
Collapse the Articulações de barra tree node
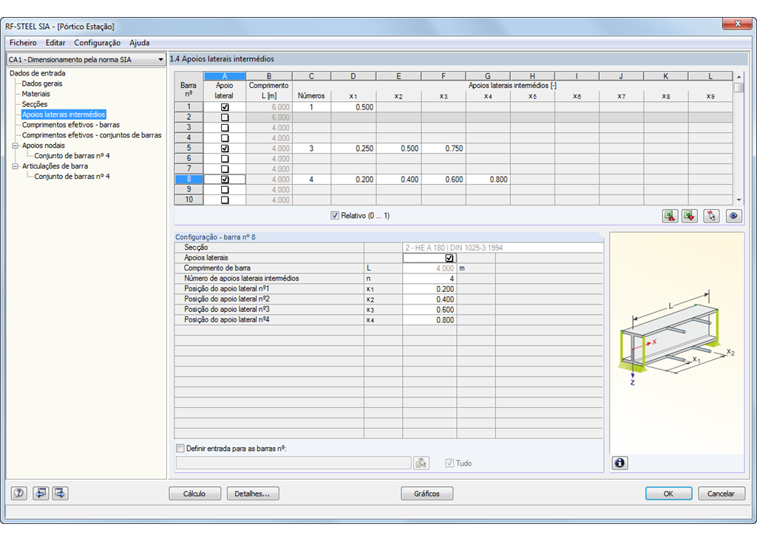[x=16, y=166]
